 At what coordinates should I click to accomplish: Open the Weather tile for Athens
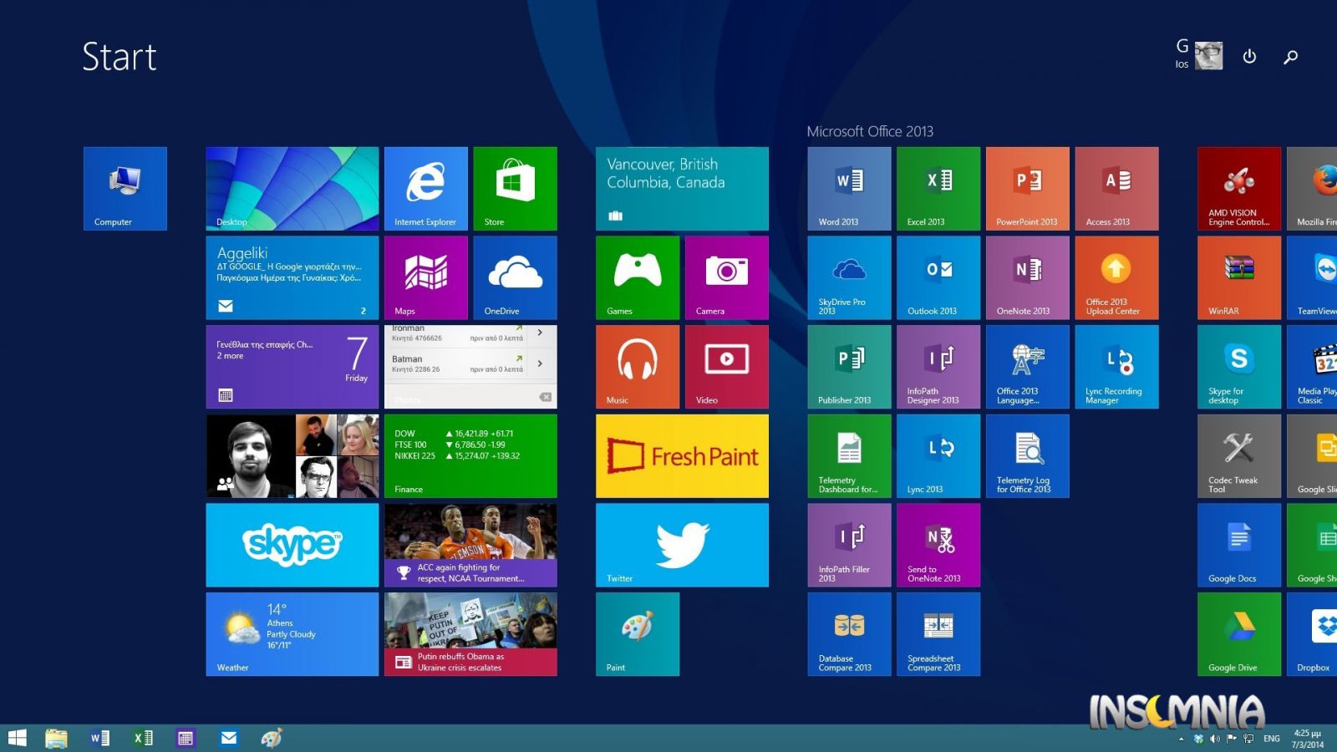click(292, 634)
